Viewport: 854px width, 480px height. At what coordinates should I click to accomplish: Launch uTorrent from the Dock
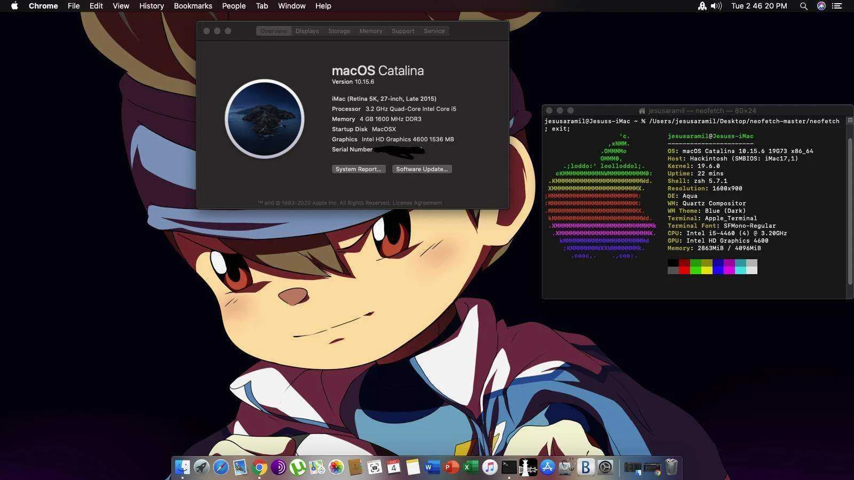pyautogui.click(x=298, y=467)
